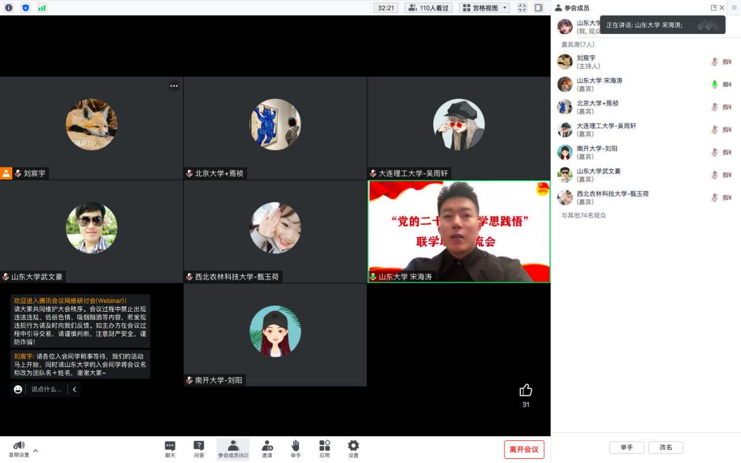Image resolution: width=741 pixels, height=463 pixels.
Task: Type in the 说点什么 chat input
Action: [47, 389]
